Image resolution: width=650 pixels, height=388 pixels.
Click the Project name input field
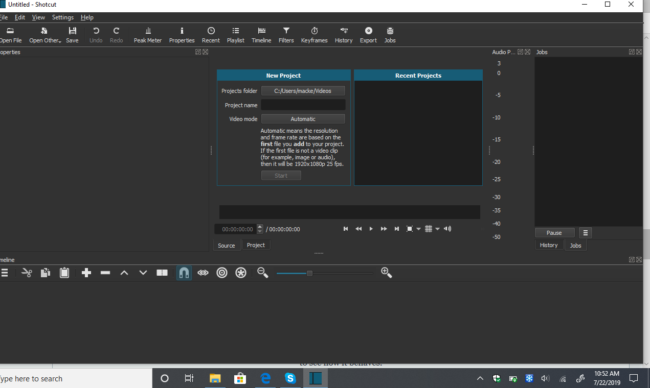(303, 105)
